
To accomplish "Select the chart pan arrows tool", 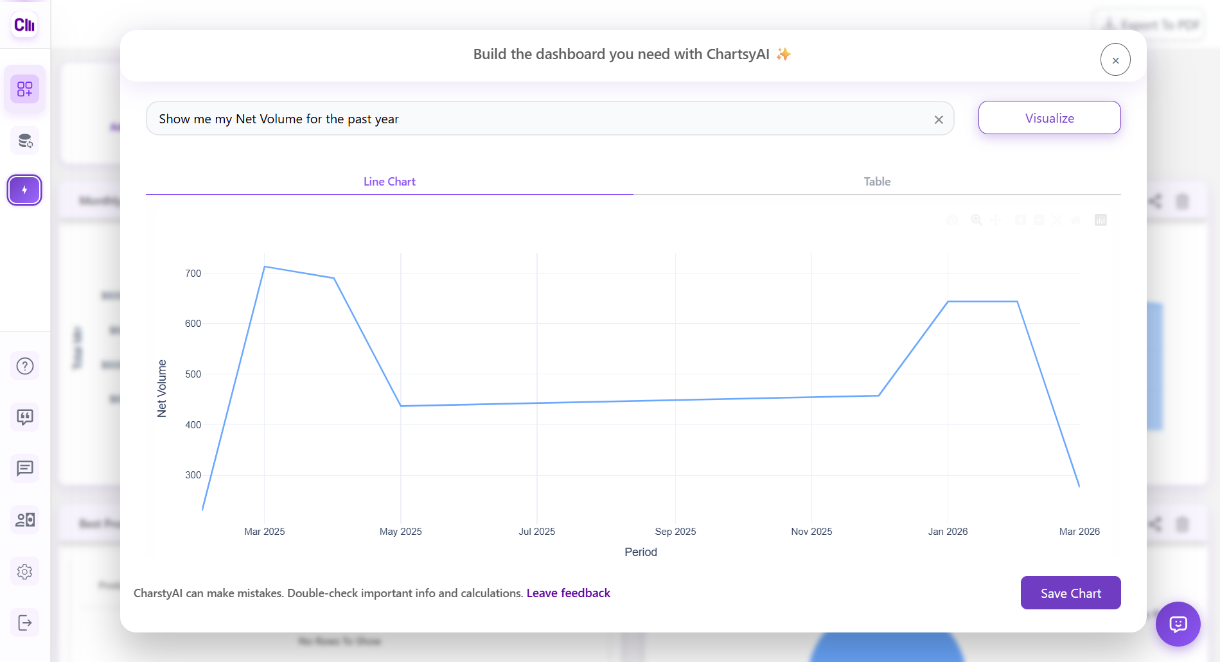I will tap(995, 220).
